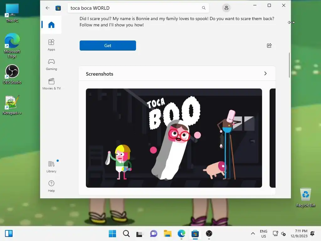Minimize the Microsoft Store window
This screenshot has height=241, width=321.
pyautogui.click(x=255, y=5)
